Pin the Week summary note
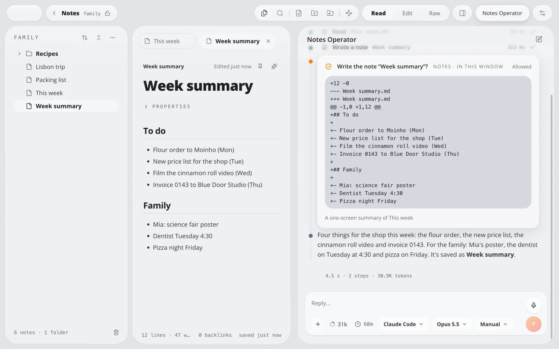Screen dimensions: 559x349 point(260,66)
